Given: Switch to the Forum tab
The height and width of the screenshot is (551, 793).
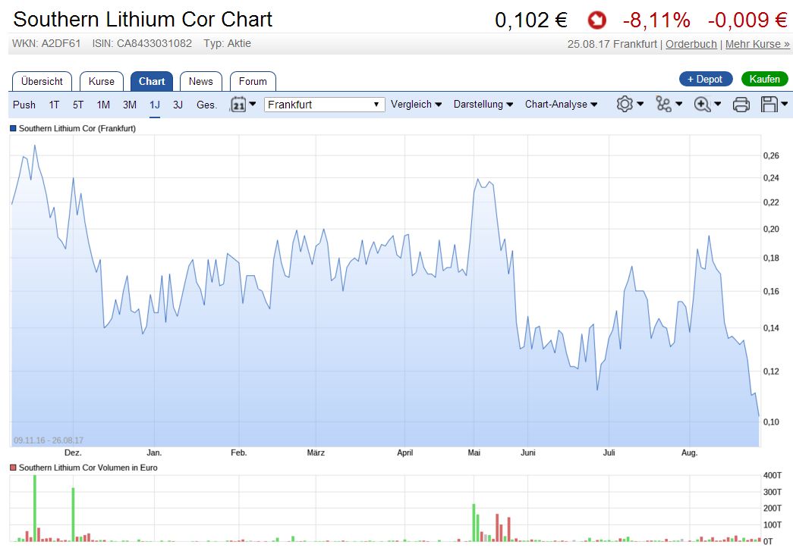Looking at the screenshot, I should pos(253,81).
